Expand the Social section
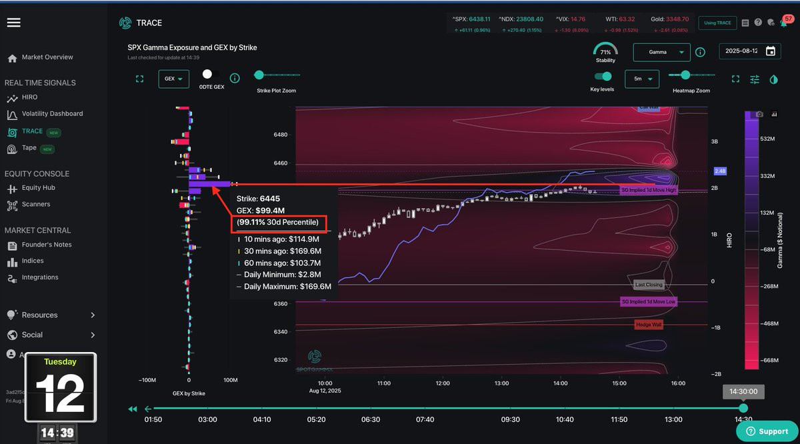This screenshot has width=800, height=444. coord(51,335)
